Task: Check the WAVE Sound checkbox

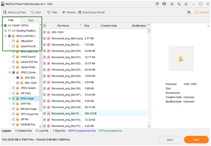Action: (x=14, y=57)
